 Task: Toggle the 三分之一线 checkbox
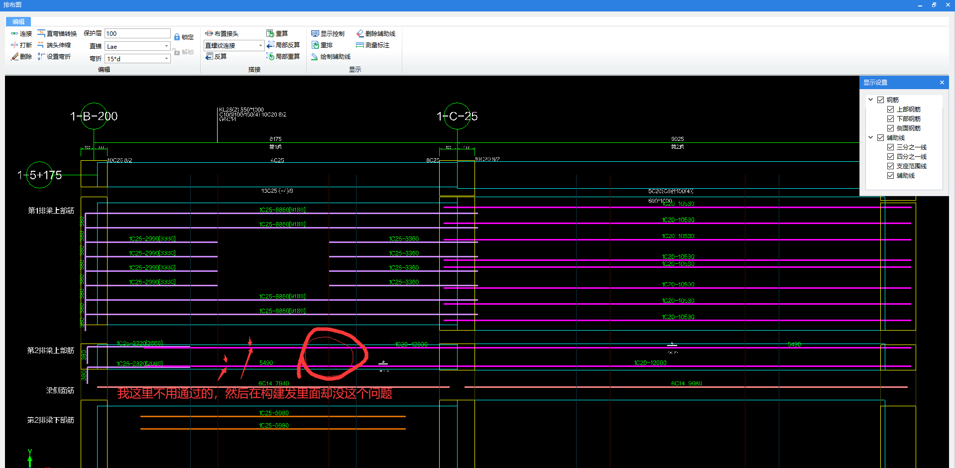(x=890, y=147)
